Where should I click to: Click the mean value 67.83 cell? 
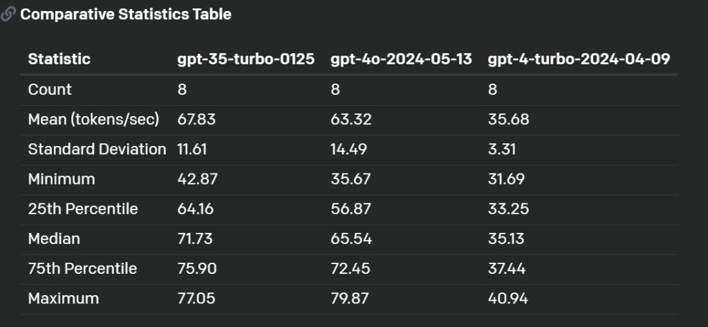(x=197, y=120)
